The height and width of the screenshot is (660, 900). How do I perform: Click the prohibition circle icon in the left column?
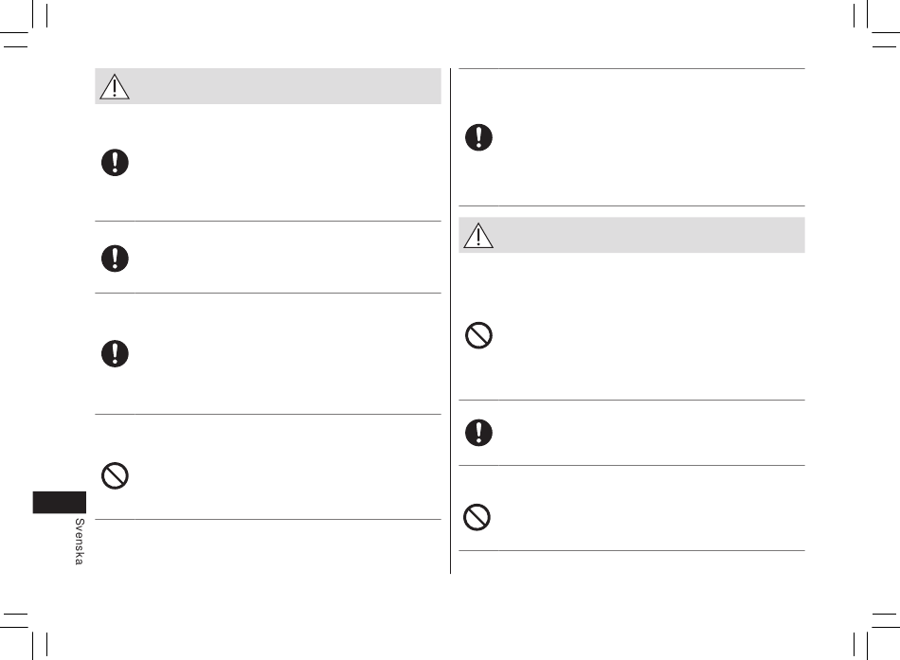pos(115,475)
